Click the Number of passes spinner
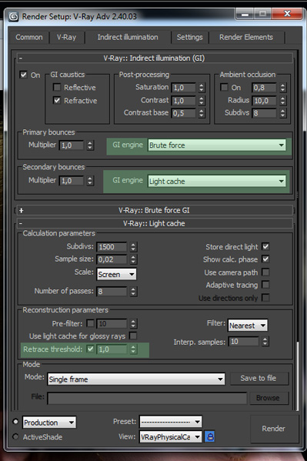The image size is (307, 461). [x=134, y=292]
